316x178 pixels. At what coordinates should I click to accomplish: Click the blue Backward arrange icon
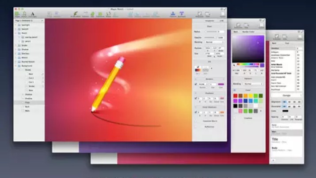[181, 14]
